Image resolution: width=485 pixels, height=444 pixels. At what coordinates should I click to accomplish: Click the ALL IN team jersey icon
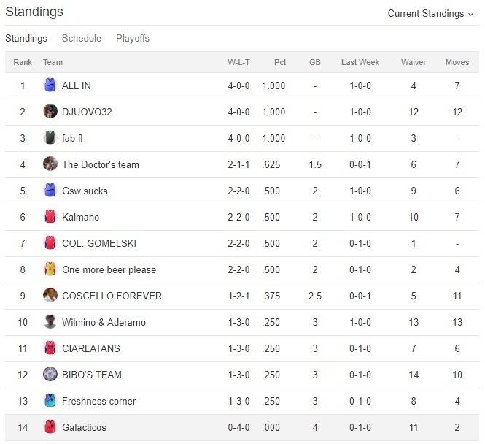pos(50,85)
